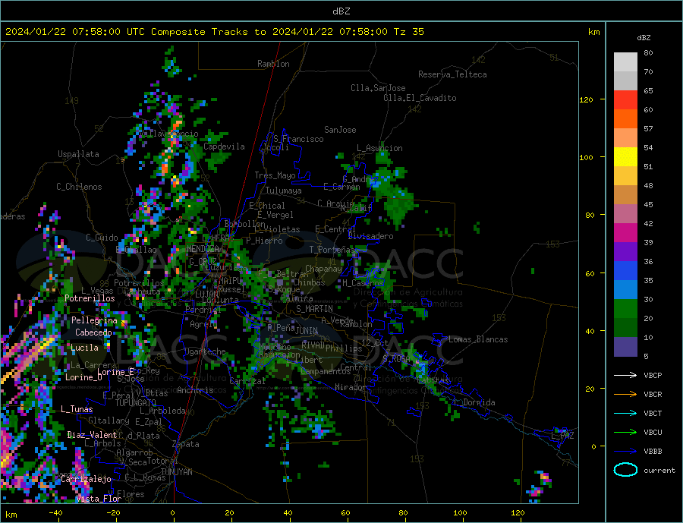The height and width of the screenshot is (523, 683).
Task: Select the 42 dBZ magenta color swatch
Action: click(x=625, y=233)
